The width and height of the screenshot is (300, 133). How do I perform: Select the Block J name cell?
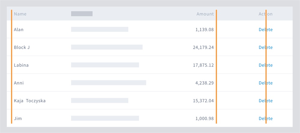tap(22, 47)
